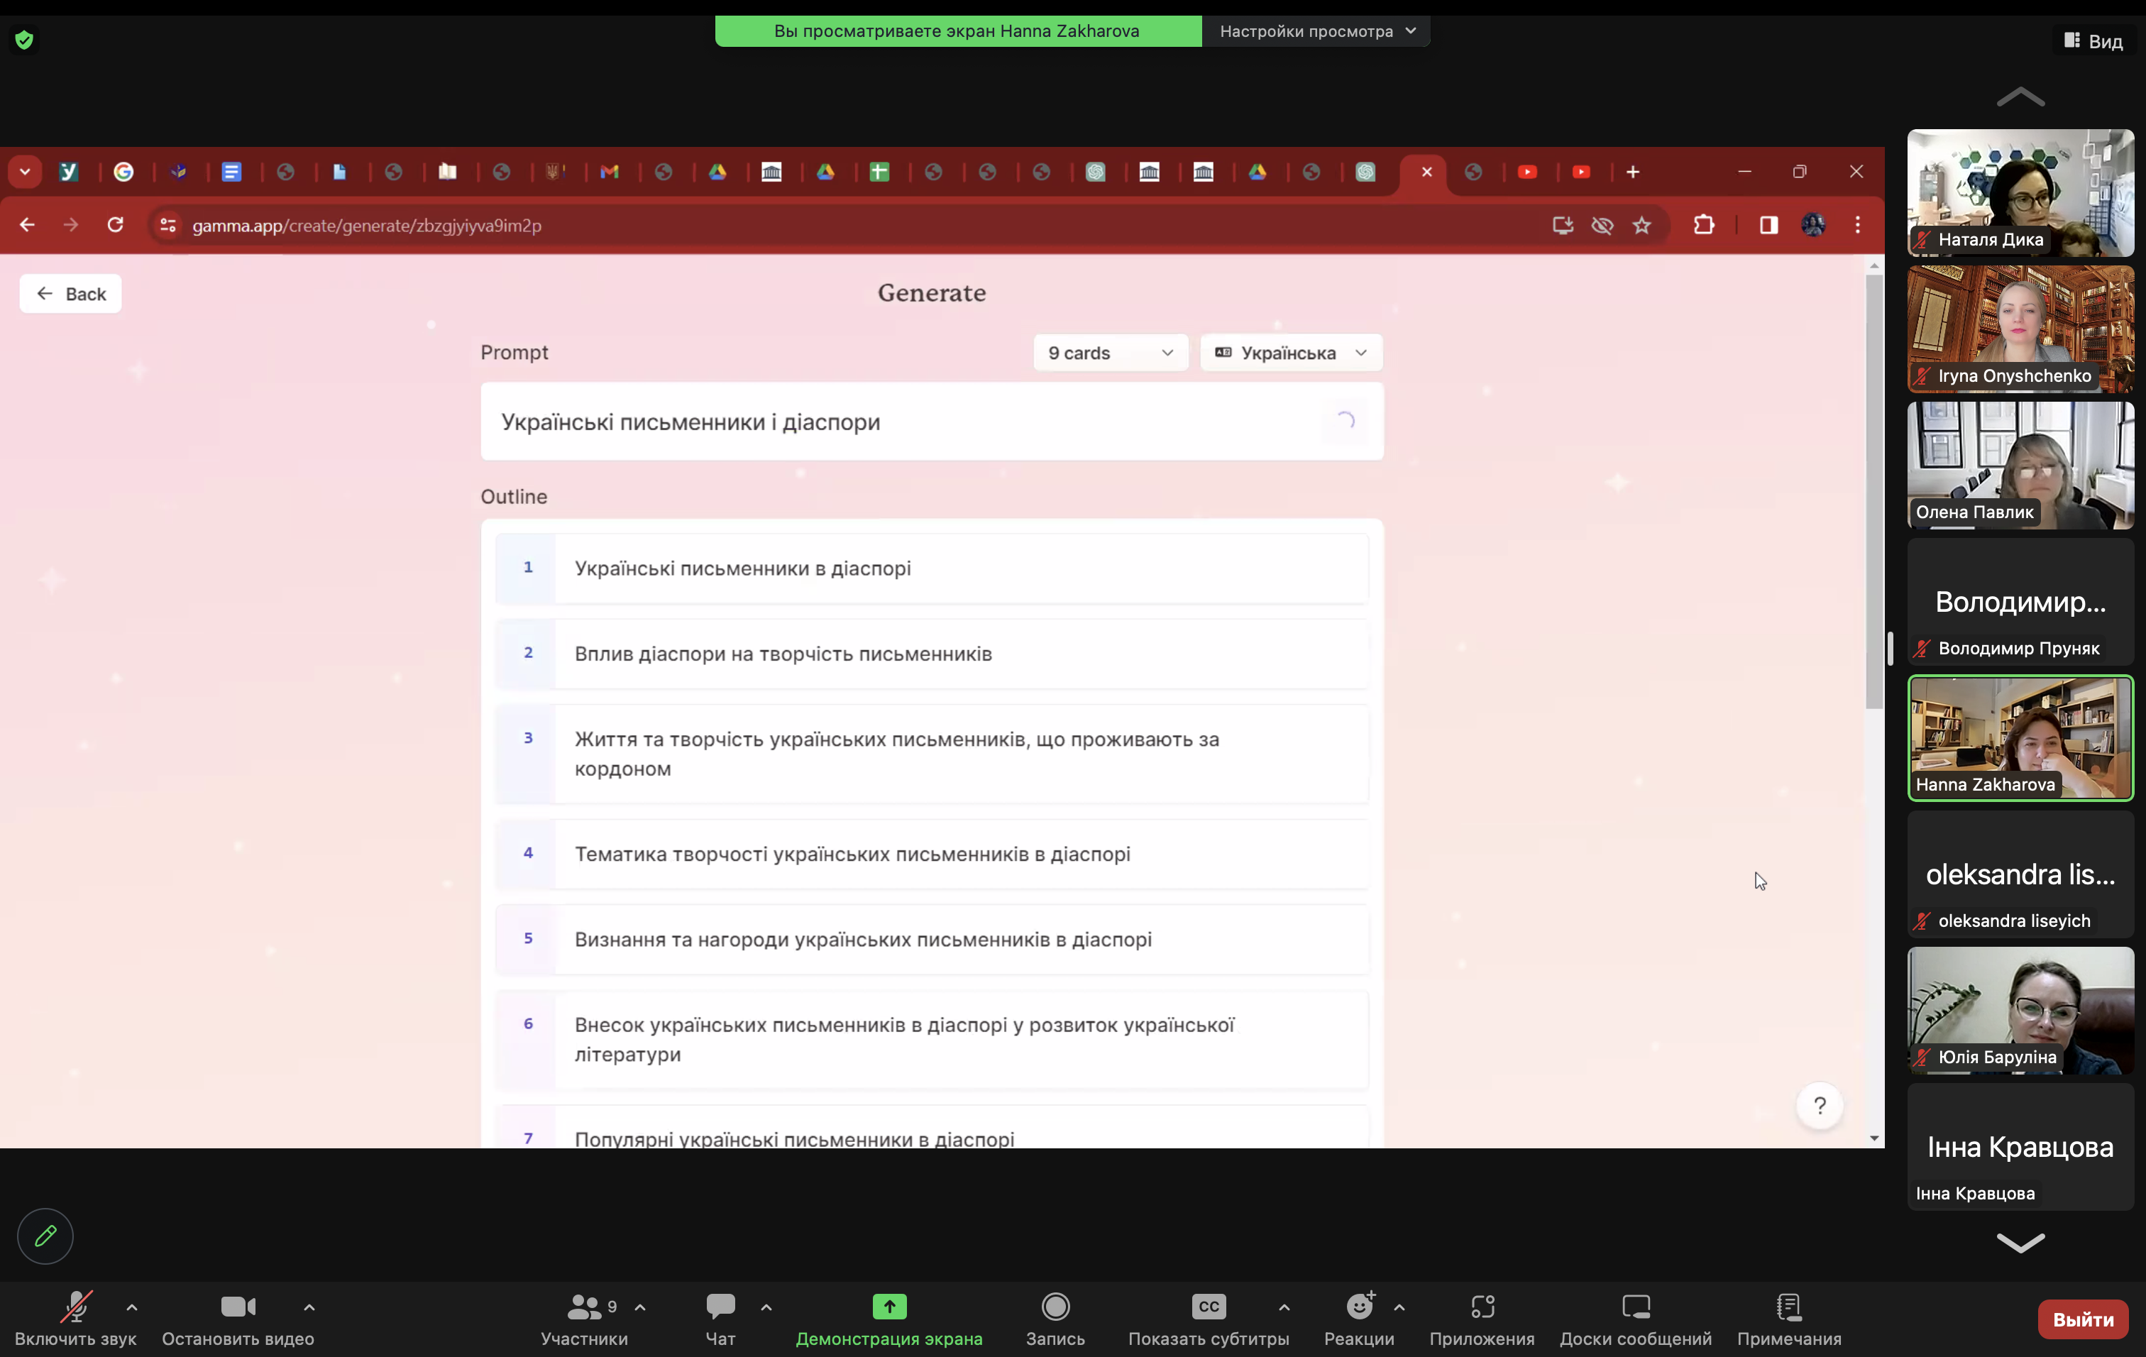Click the green encryption shield icon
This screenshot has width=2146, height=1357.
(x=24, y=40)
